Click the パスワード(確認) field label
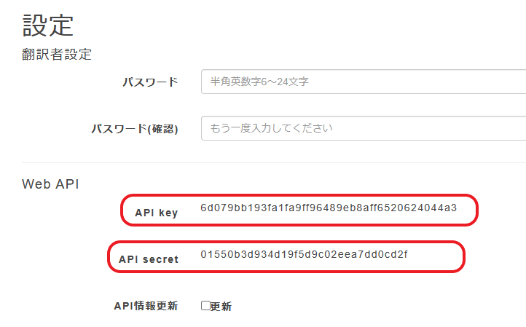Viewport: 526px width, 327px height. (x=134, y=128)
